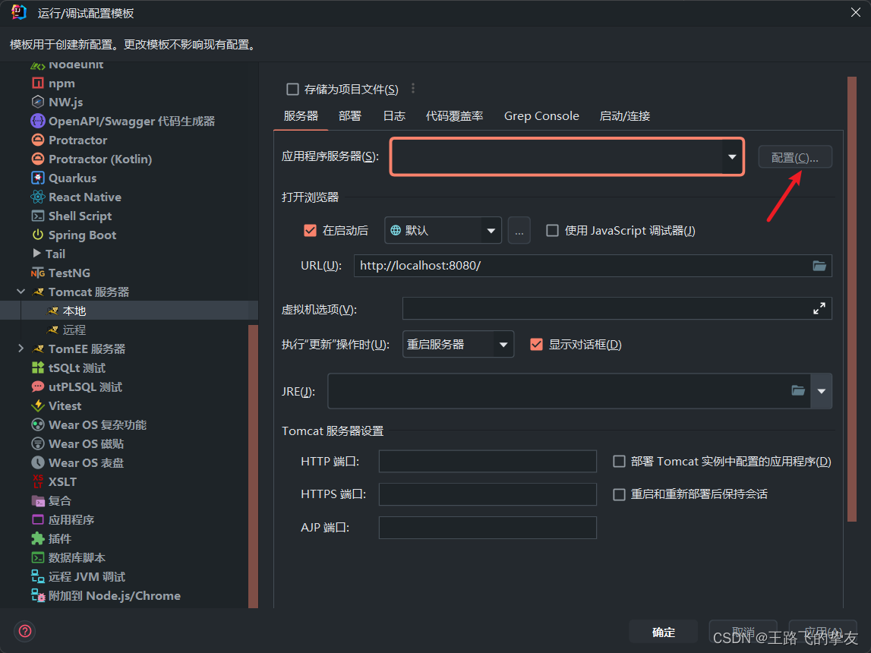The height and width of the screenshot is (653, 871).
Task: Click the three-dot options beside 存储为项目文件
Action: pyautogui.click(x=413, y=89)
